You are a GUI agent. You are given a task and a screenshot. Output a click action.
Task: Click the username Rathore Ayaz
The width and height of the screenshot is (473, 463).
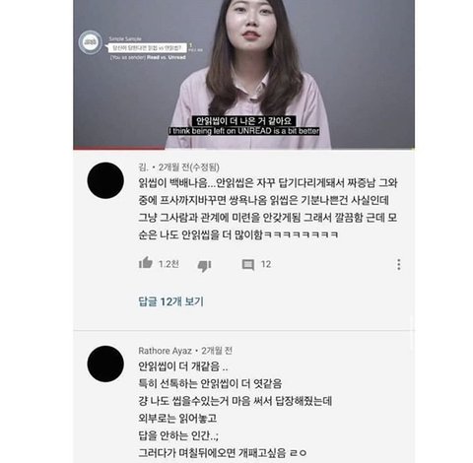(165, 351)
